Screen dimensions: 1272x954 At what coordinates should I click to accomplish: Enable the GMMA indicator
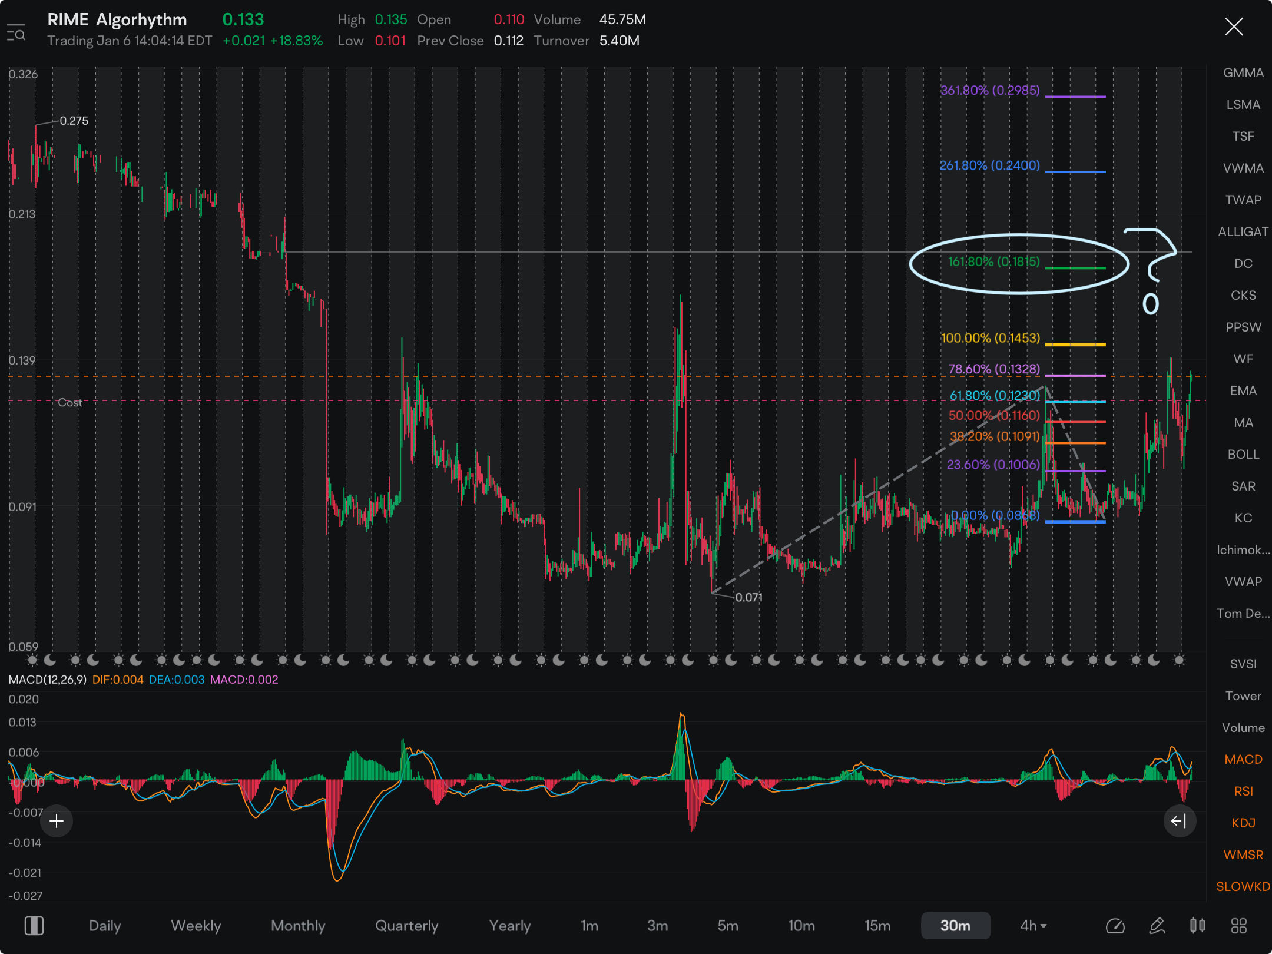click(x=1243, y=72)
